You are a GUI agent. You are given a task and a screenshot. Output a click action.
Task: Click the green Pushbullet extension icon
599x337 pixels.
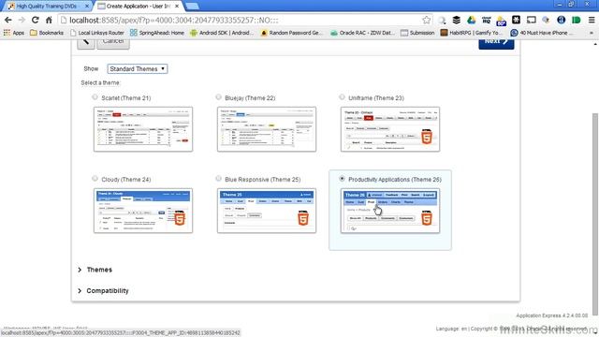(x=577, y=20)
